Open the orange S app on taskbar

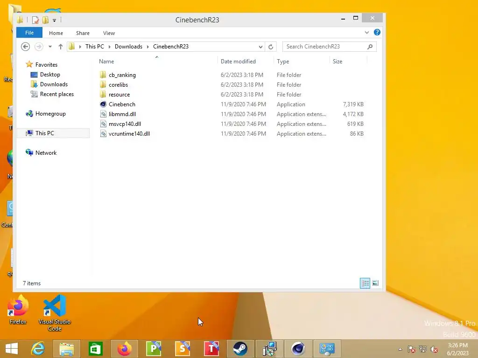click(x=183, y=349)
